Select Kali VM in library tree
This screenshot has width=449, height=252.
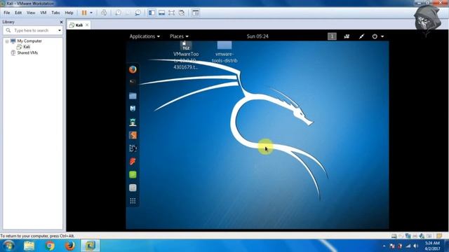point(27,47)
